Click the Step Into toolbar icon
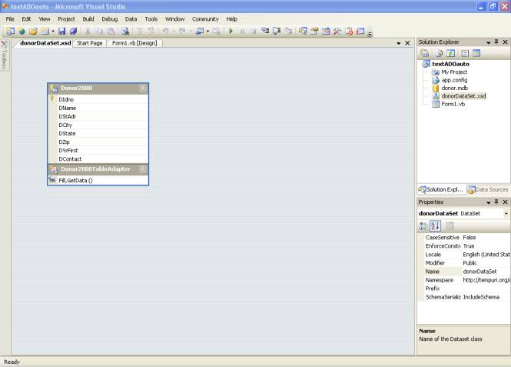 265,32
